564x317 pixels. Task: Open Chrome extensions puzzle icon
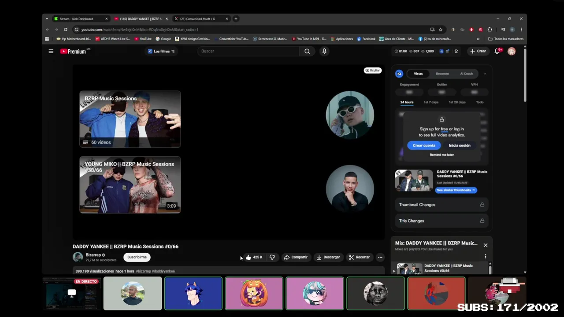[x=490, y=29]
